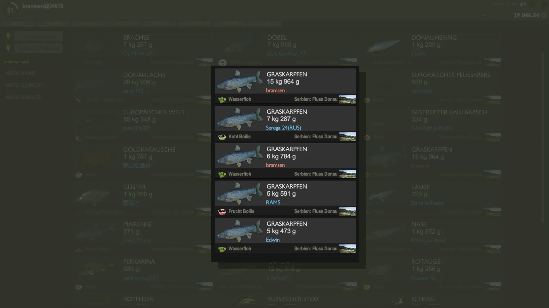The height and width of the screenshot is (308, 549).
Task: Click angler name Edwin
Action: [272, 240]
